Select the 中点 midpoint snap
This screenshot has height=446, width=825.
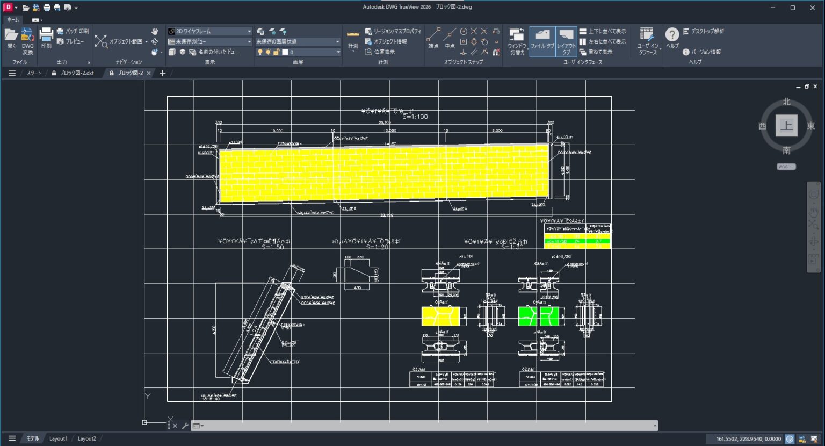[450, 39]
